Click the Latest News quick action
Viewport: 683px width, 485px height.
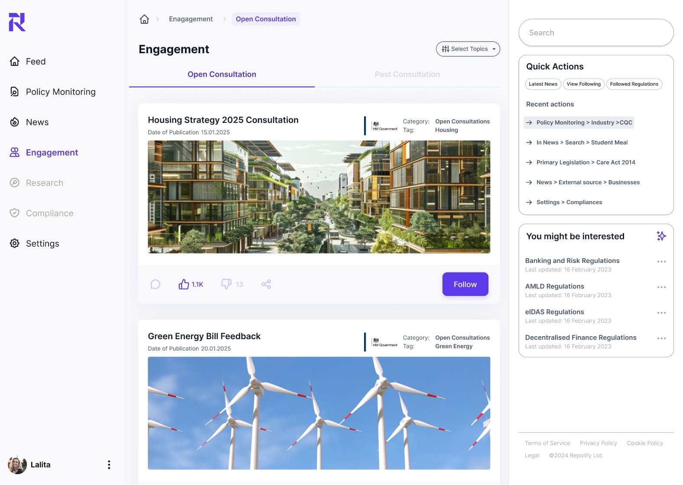pyautogui.click(x=543, y=84)
